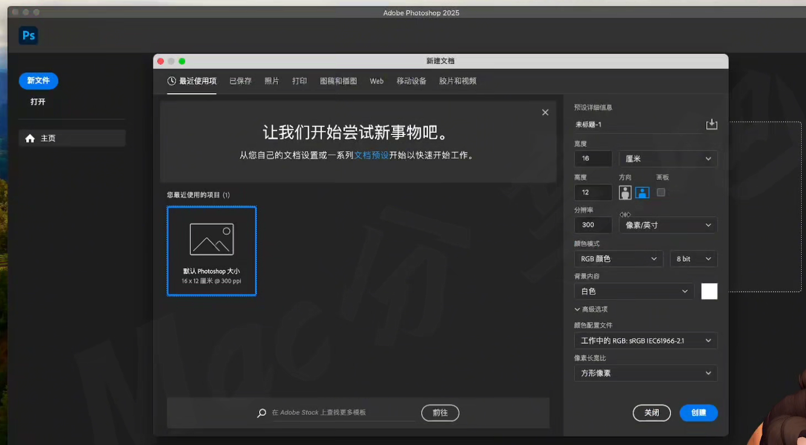Select the 默认 Photoshop 大小 preset thumbnail
The image size is (806, 445).
[x=211, y=251]
